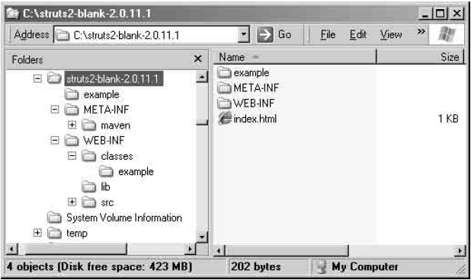471x280 pixels.
Task: Click src folder icon in tree
Action: 89,202
